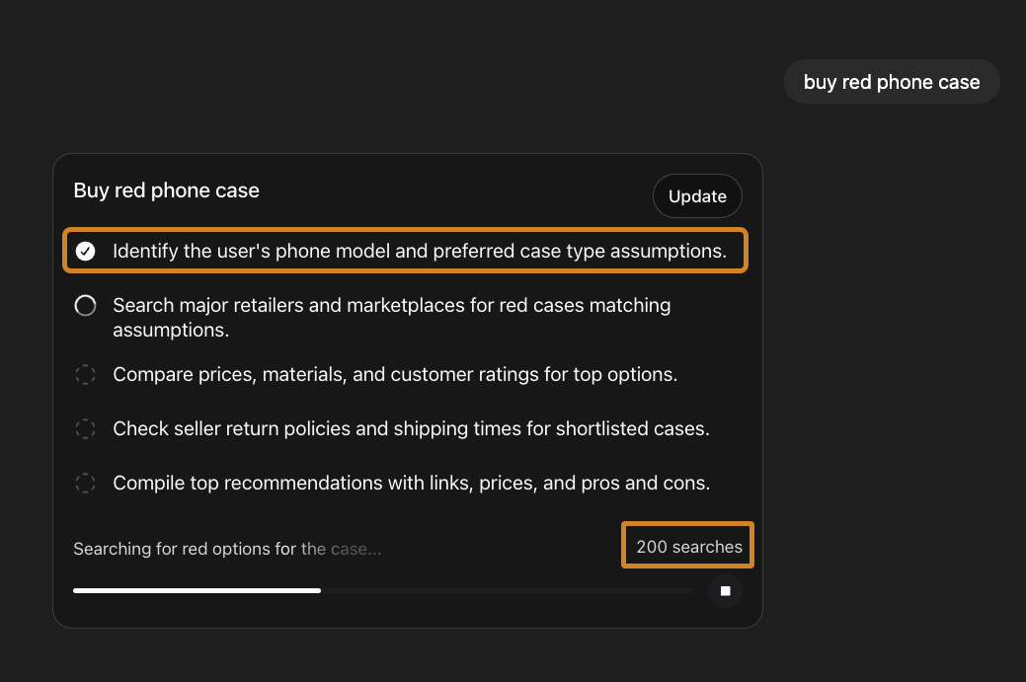Click the checkmark icon on the completed first step
This screenshot has width=1026, height=682.
click(x=85, y=251)
